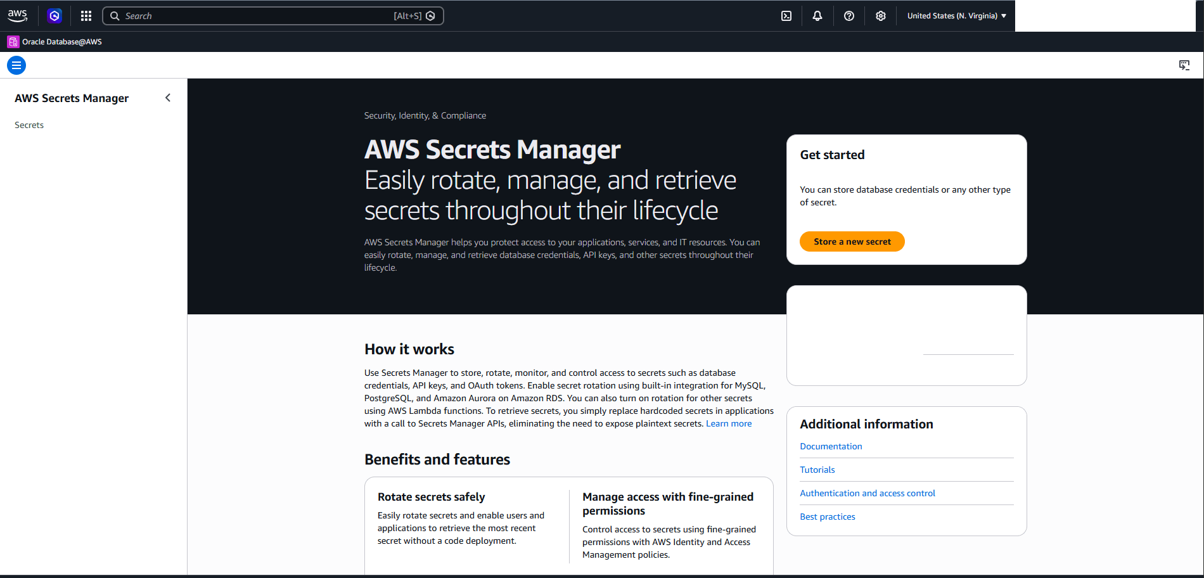Viewport: 1204px width, 578px height.
Task: Click the How it works heading
Action: (409, 349)
